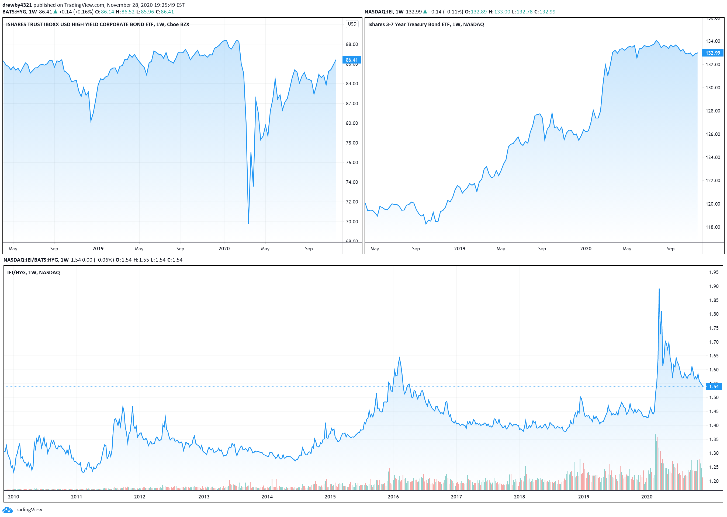Viewport: 727px width, 517px height.
Task: Click the '72.00' price axis label on HYG chart
Action: pos(352,202)
